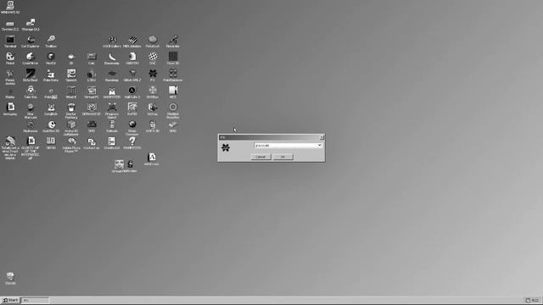The height and width of the screenshot is (305, 543).
Task: Expand the FX dialog effect dropdown
Action: pos(319,146)
